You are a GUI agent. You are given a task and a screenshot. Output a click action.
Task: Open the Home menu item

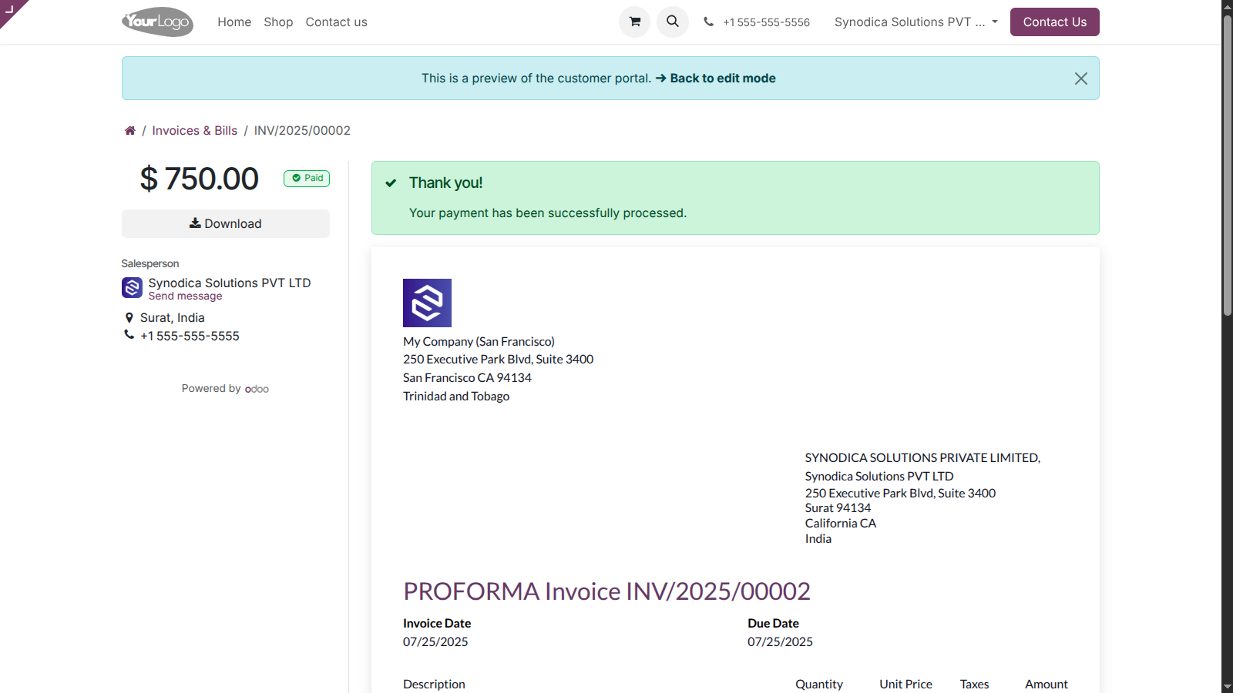234,22
